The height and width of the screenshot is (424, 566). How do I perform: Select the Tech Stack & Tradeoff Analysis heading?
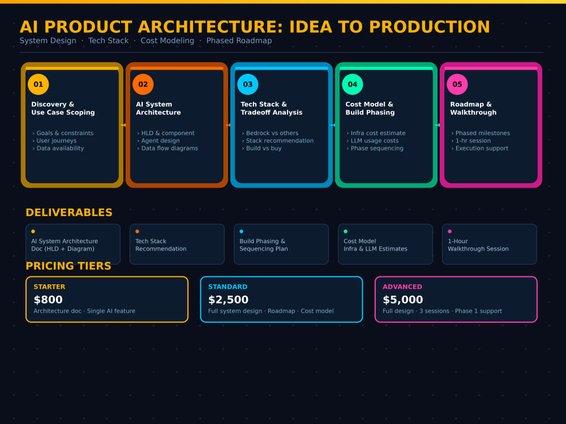pyautogui.click(x=272, y=108)
